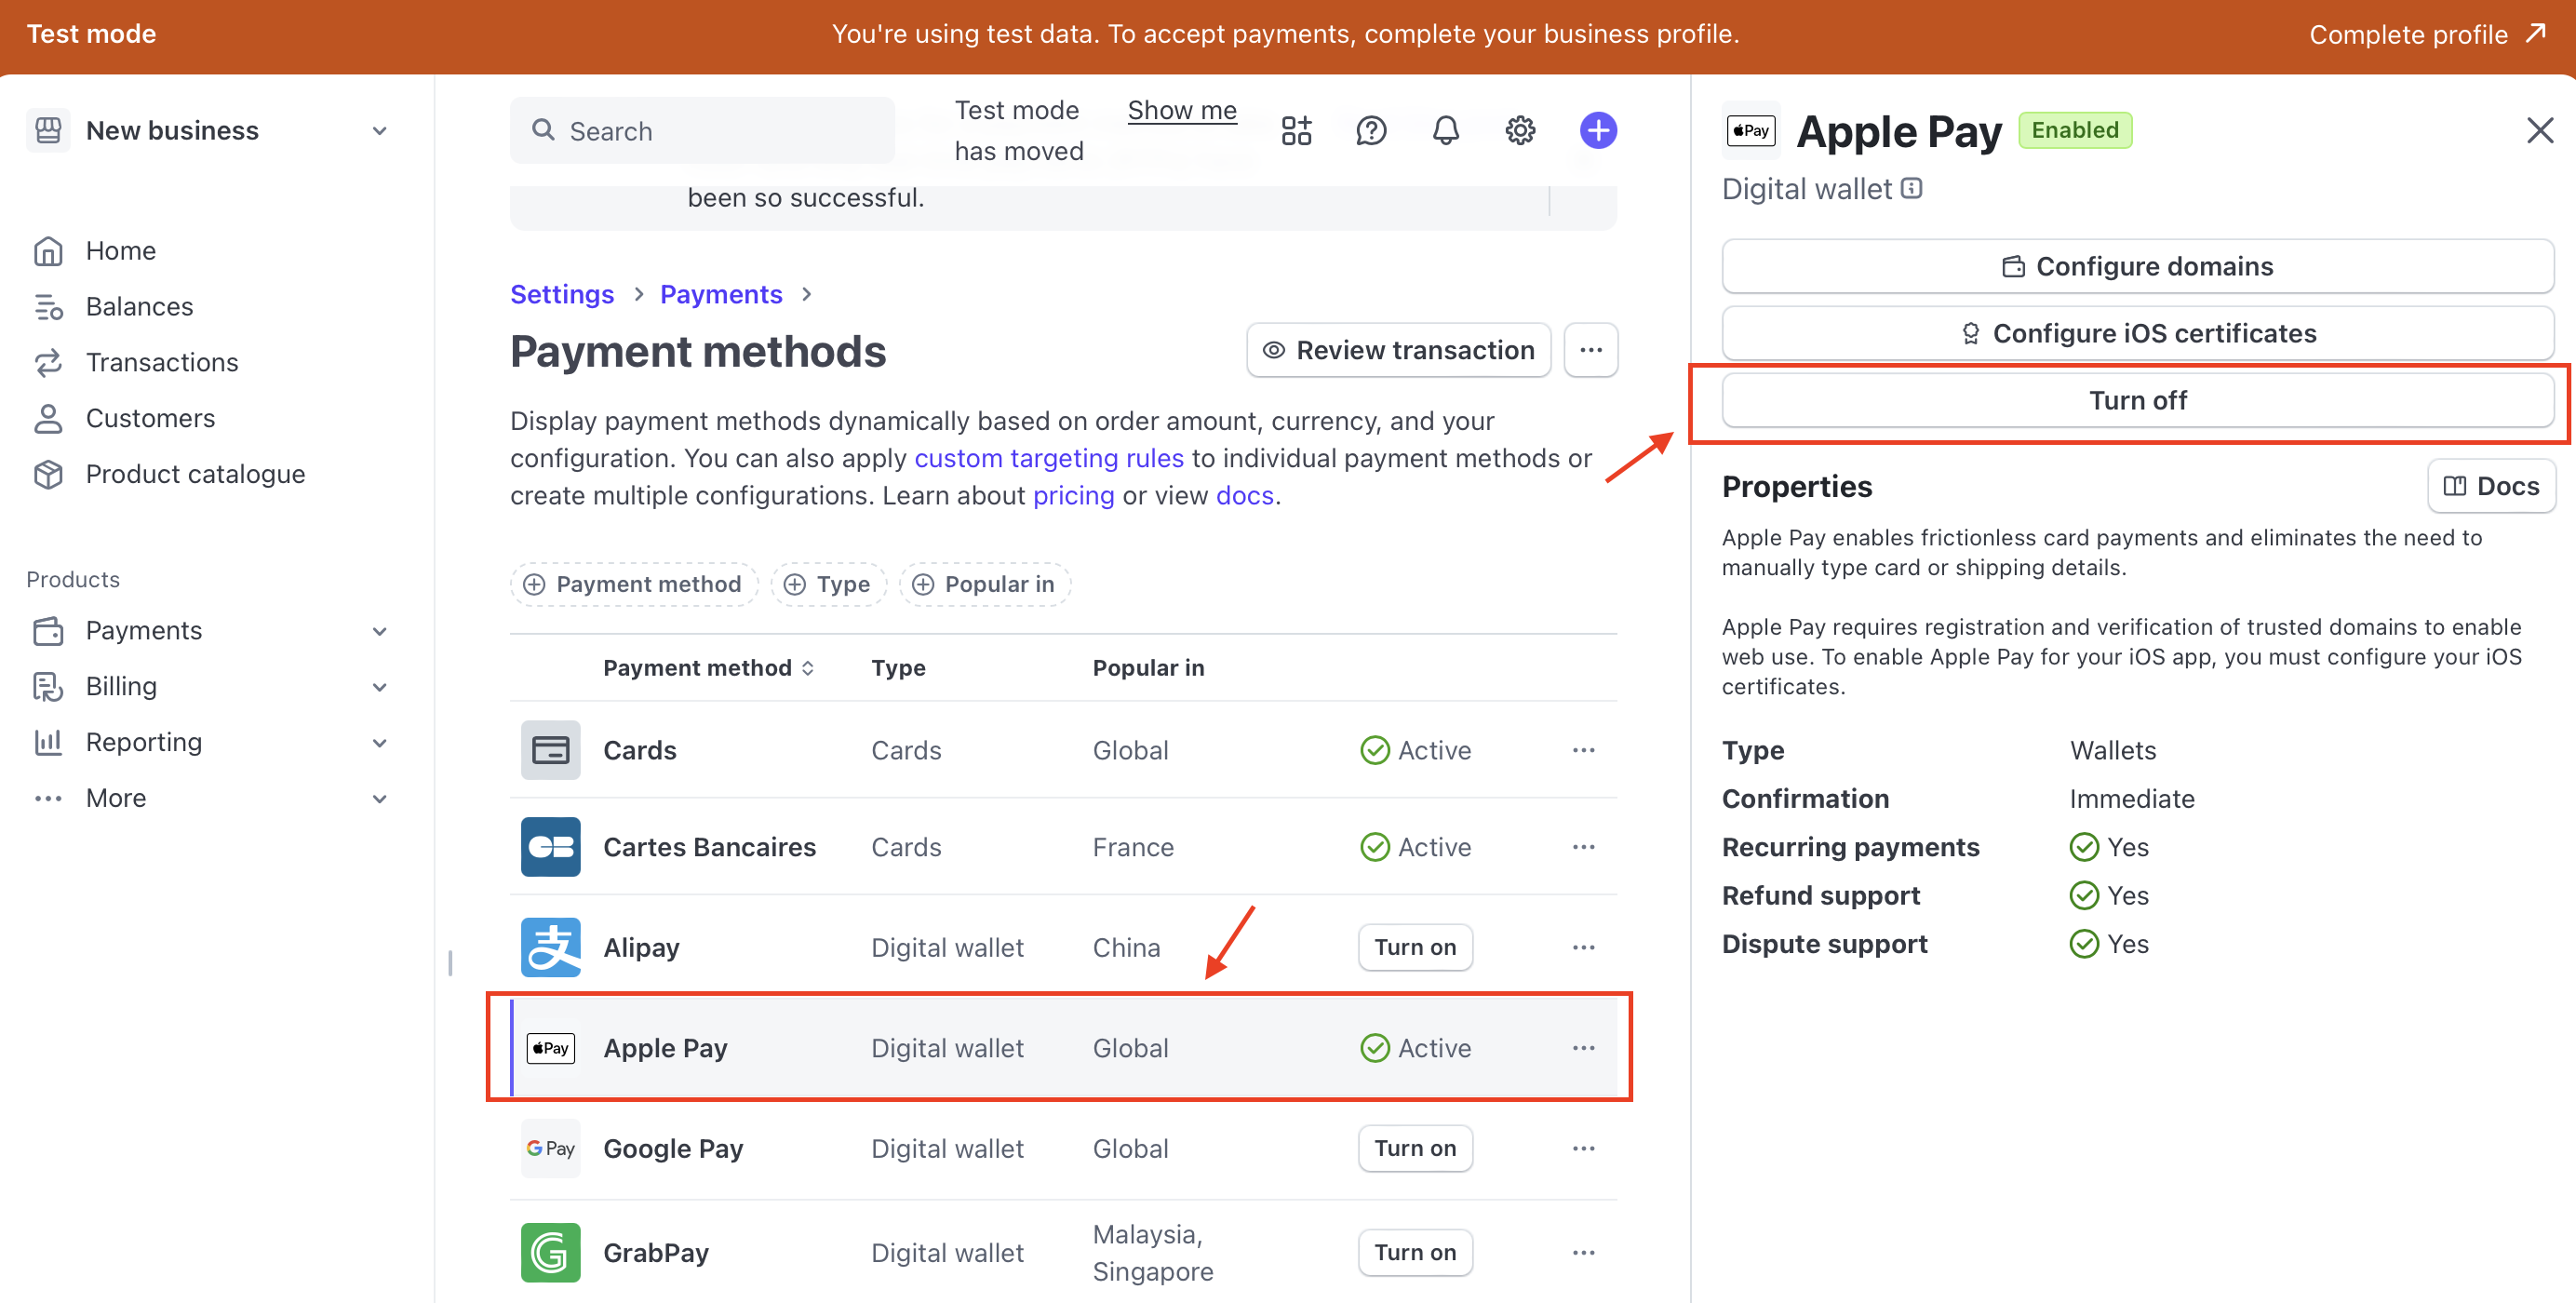Click the GrabPay logo icon
The height and width of the screenshot is (1303, 2576).
click(x=550, y=1252)
